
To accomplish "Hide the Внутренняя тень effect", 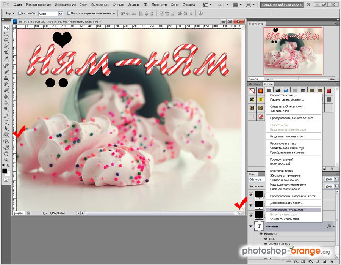I will 266,244.
